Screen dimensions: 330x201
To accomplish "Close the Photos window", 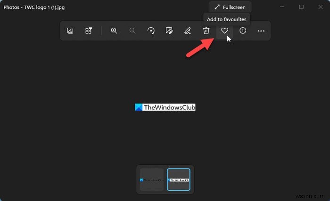I will click(320, 7).
